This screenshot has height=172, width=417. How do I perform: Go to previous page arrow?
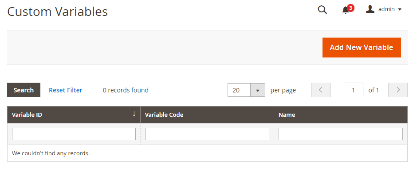pos(321,90)
